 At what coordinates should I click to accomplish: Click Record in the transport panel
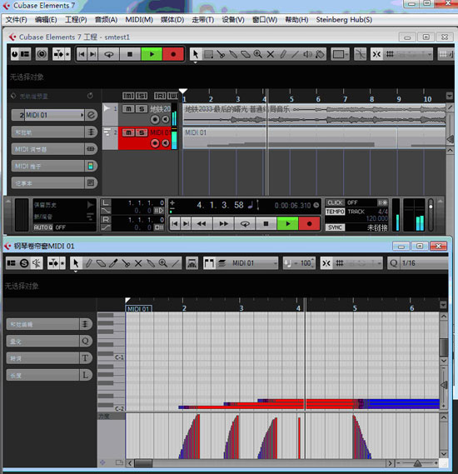click(309, 224)
